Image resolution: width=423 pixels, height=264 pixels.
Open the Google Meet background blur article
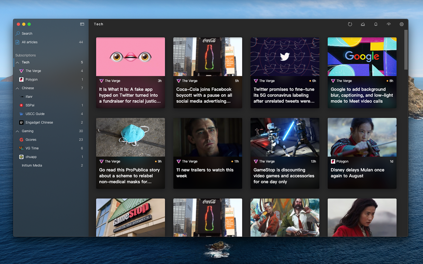click(362, 73)
